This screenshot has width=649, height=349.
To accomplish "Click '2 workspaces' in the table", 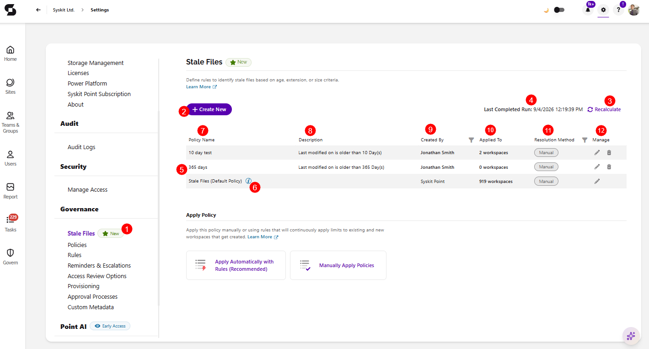I will (x=493, y=153).
